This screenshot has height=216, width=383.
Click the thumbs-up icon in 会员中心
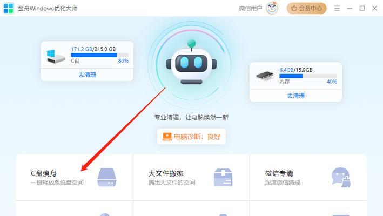(x=294, y=8)
